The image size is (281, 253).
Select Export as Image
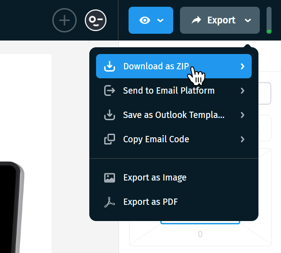pos(174,178)
